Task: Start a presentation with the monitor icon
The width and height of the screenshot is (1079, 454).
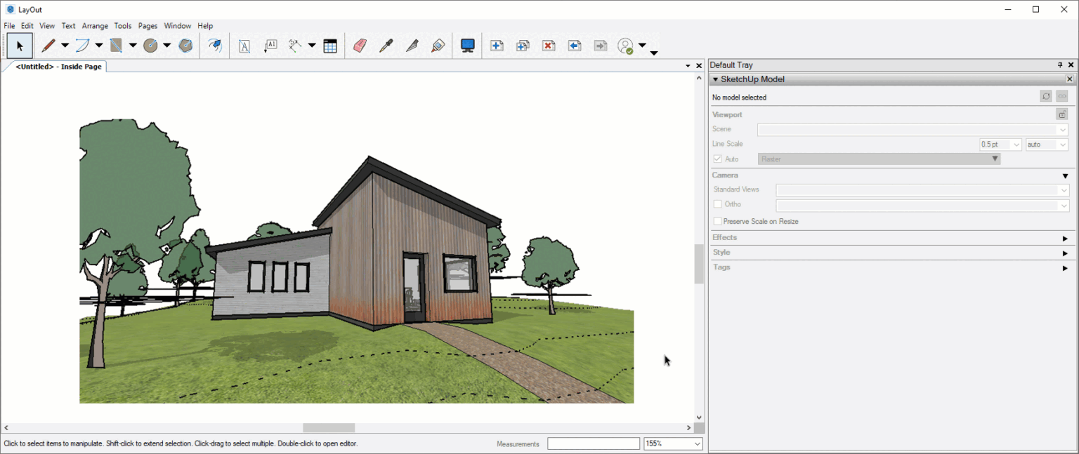Action: click(x=467, y=45)
